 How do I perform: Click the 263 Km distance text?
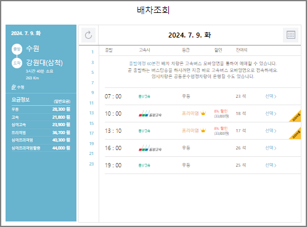tap(32, 78)
